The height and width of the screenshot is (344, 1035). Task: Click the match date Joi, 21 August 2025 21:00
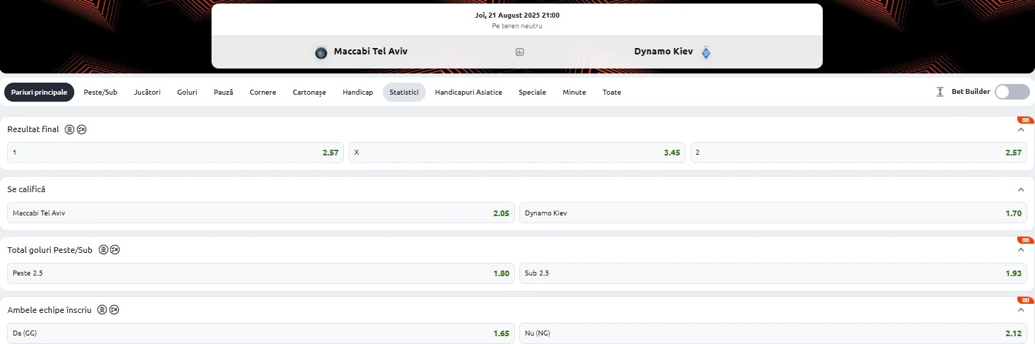(517, 15)
